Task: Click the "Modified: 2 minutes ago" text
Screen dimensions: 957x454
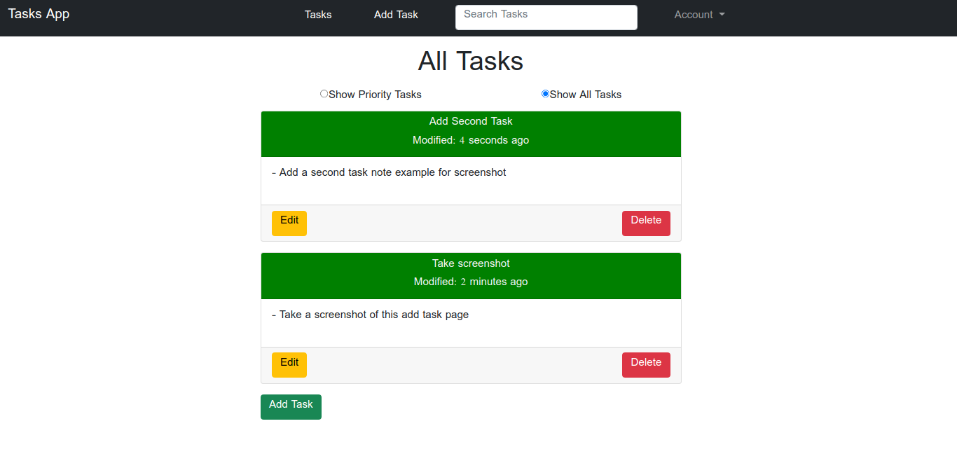Action: point(471,282)
